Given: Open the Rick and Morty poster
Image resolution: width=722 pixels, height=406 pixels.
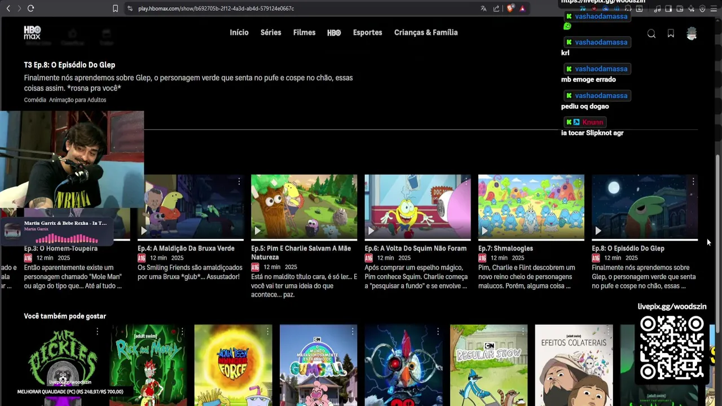Looking at the screenshot, I should point(148,365).
